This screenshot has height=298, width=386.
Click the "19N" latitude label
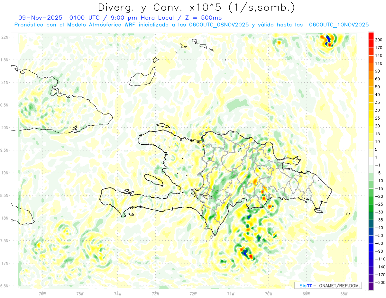click(5, 173)
